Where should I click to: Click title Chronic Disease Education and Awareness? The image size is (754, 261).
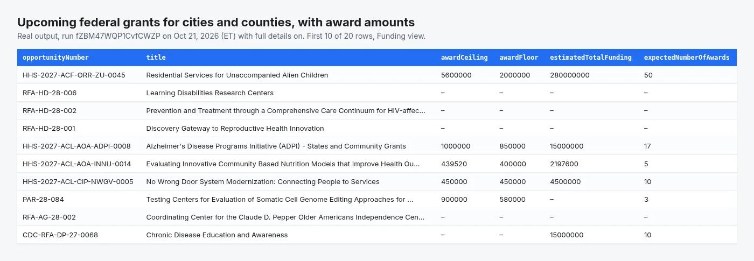[217, 235]
